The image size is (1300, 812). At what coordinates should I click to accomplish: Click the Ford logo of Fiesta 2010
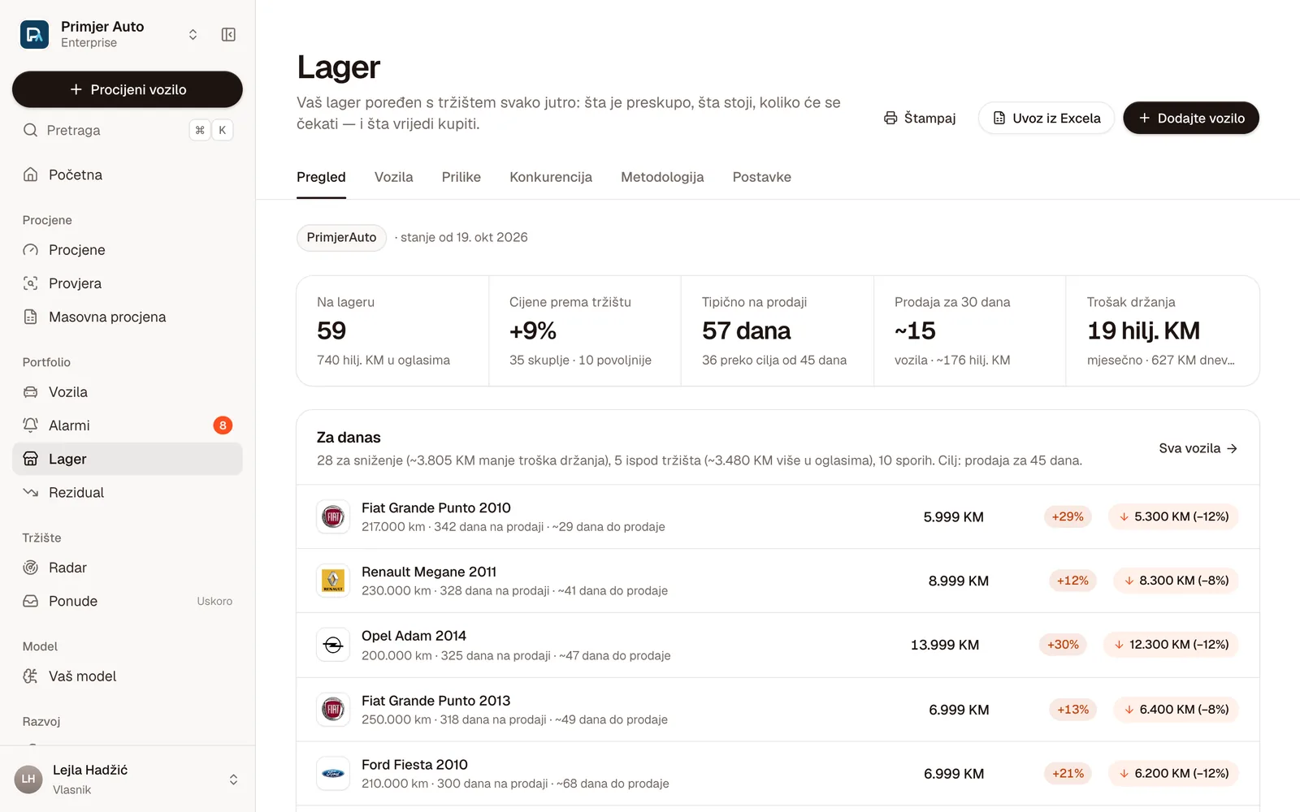pos(333,773)
